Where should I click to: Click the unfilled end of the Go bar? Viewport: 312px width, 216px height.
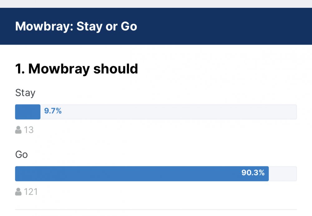click(x=283, y=174)
